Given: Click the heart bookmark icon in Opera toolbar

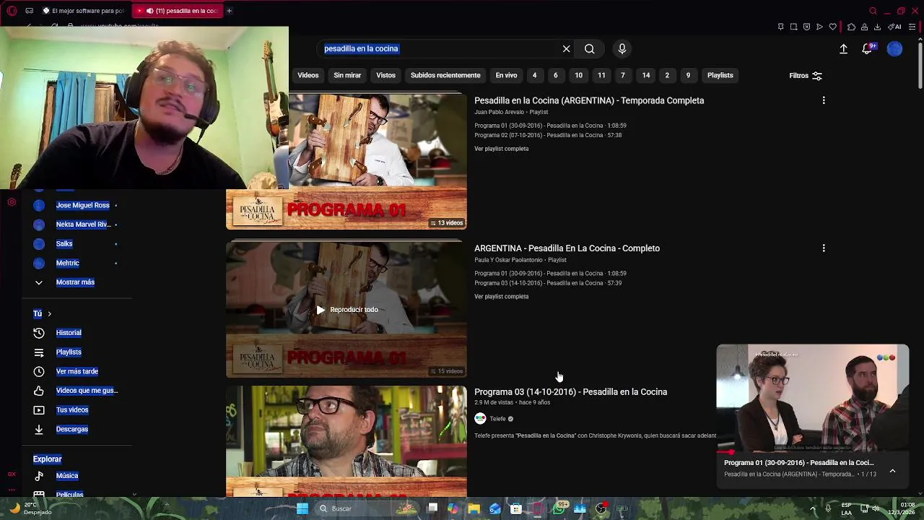Looking at the screenshot, I should [832, 27].
